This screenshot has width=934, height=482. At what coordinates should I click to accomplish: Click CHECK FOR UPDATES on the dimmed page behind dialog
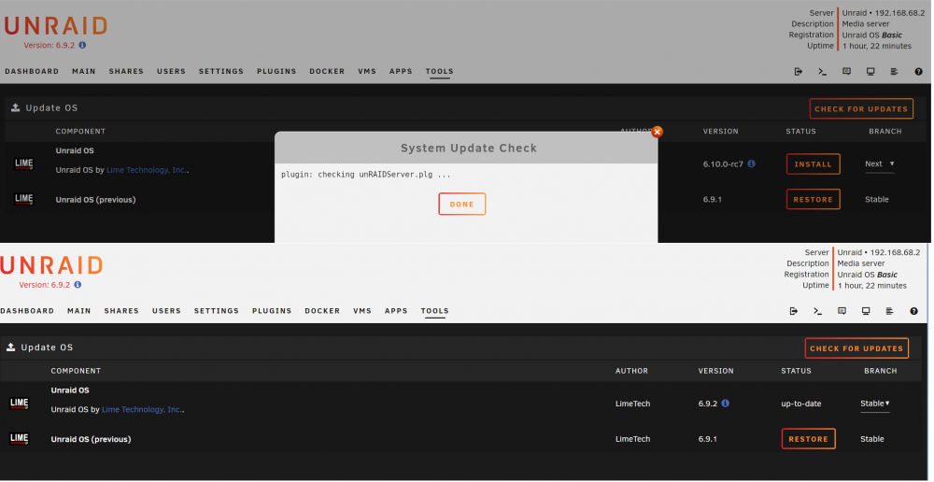click(x=861, y=109)
